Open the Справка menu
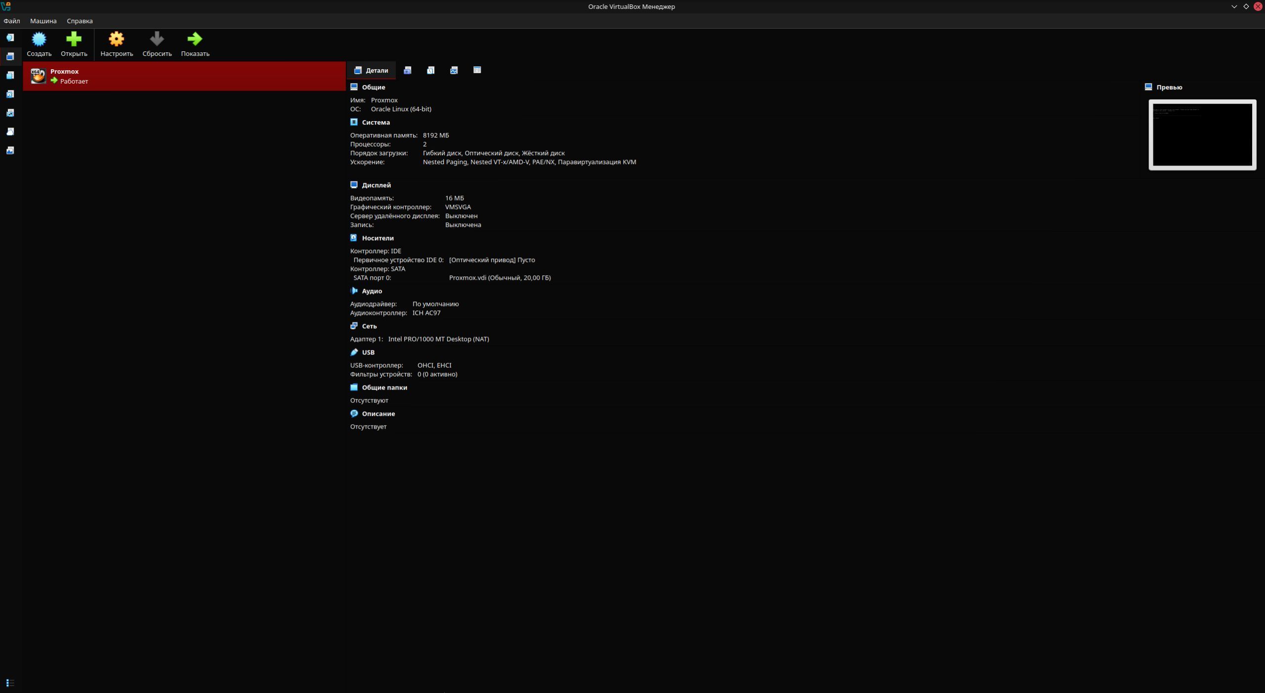The height and width of the screenshot is (693, 1265). click(x=80, y=21)
